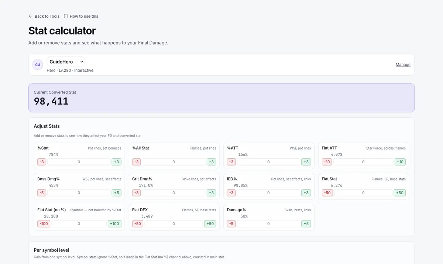Screen dimensions: 443x264
Task: Increase IED% by 3
Action: tap(306, 193)
